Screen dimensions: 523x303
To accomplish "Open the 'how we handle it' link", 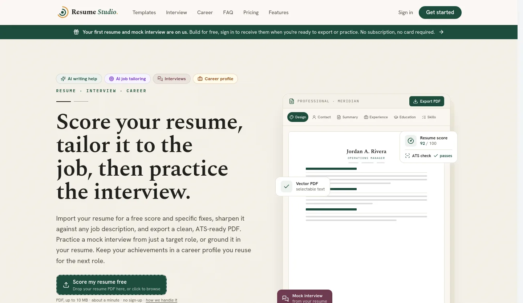I will 162,300.
